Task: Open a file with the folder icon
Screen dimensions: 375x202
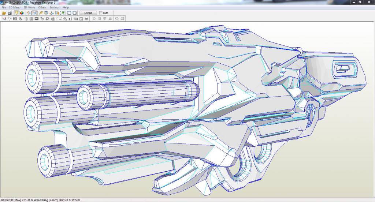Action: [x=4, y=13]
